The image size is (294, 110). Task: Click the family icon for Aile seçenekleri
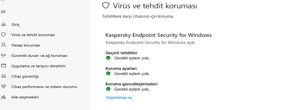coord(3,97)
